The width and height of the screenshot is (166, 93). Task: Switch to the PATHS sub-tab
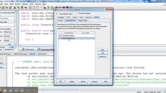point(60,21)
